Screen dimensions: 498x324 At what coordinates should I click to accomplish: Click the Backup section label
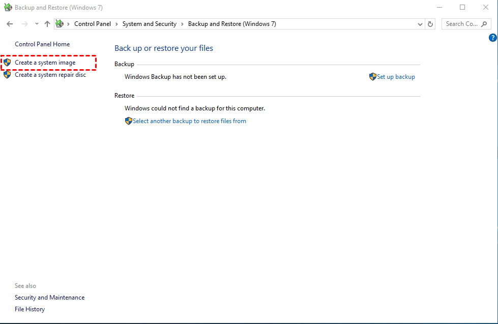click(124, 64)
